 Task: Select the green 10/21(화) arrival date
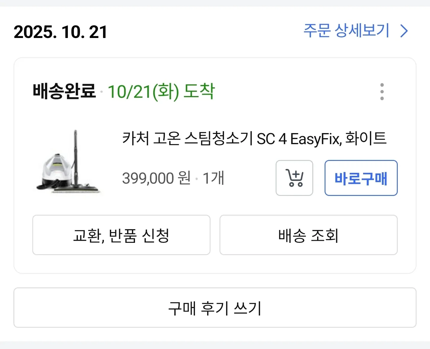pos(143,92)
